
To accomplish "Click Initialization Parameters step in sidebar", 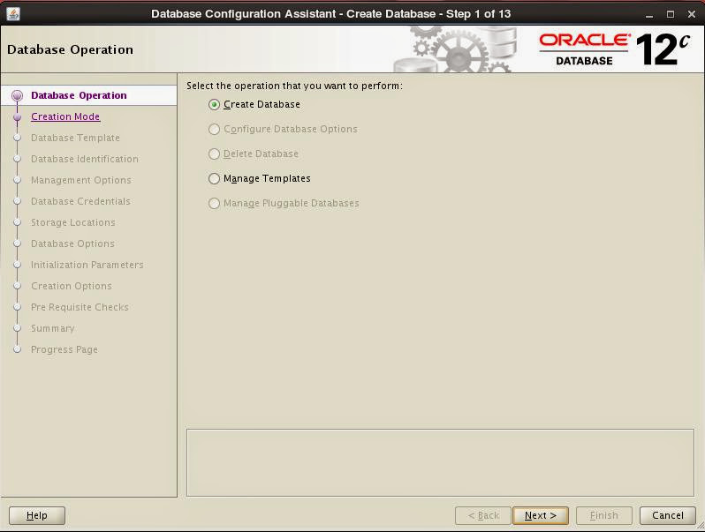I will (87, 265).
